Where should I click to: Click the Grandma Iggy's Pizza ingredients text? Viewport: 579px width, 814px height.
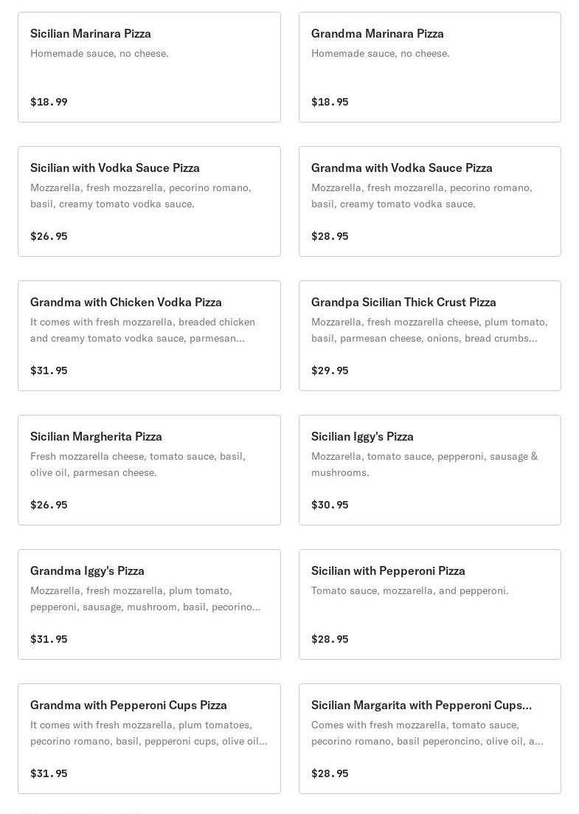[145, 599]
